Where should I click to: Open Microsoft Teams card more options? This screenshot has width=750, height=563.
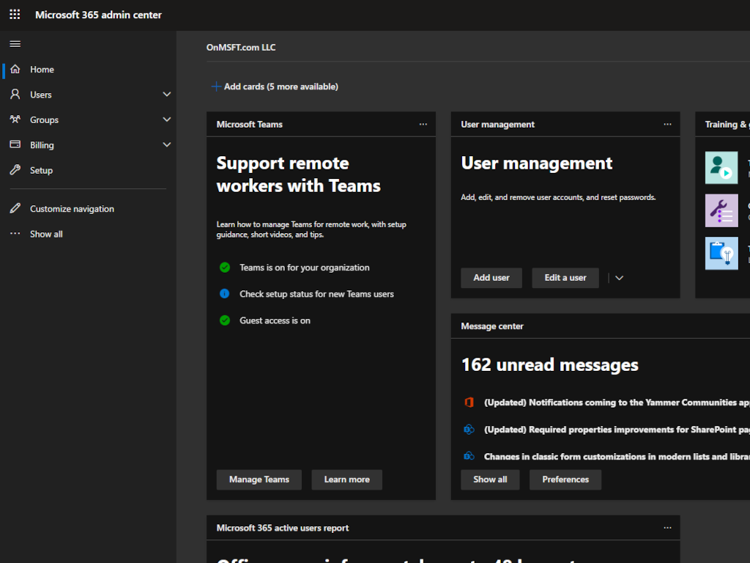click(x=423, y=125)
